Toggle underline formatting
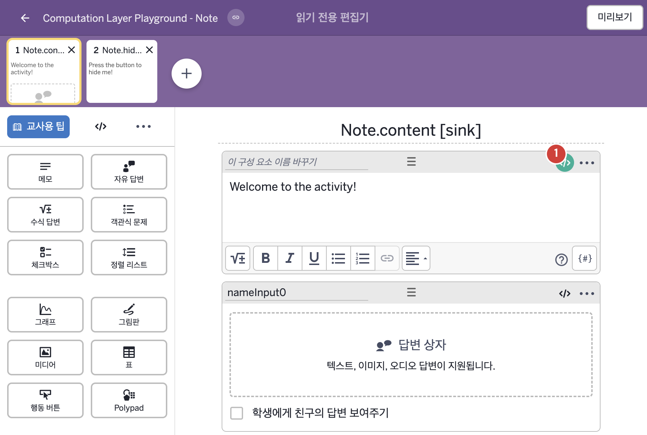 click(314, 258)
